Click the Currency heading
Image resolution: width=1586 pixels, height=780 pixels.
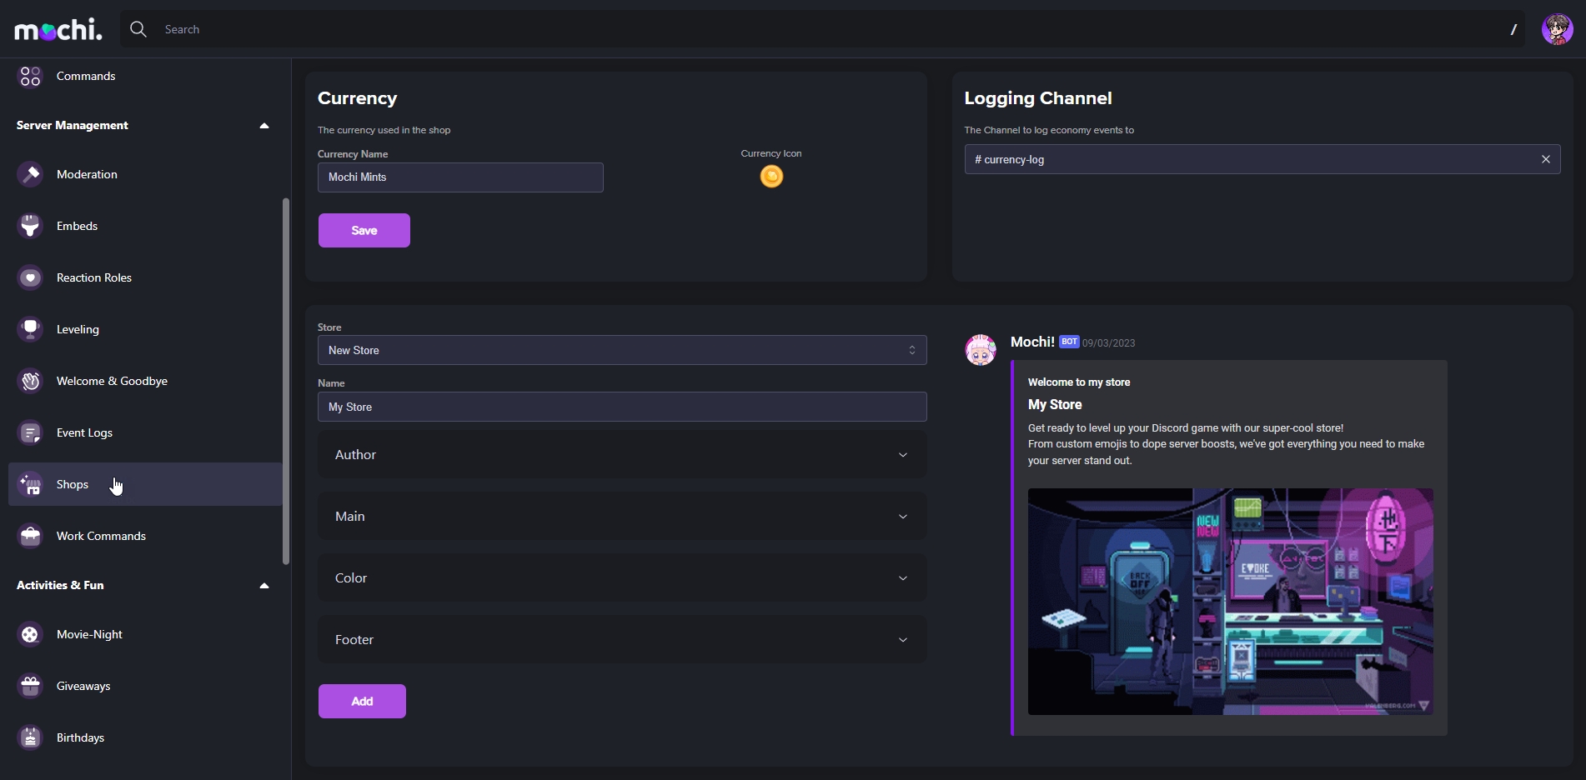coord(357,98)
